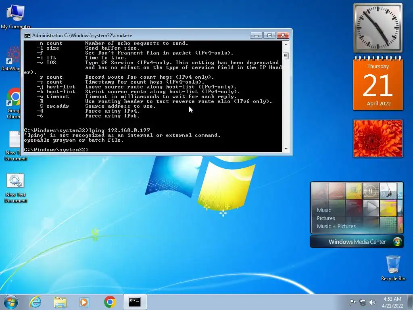The width and height of the screenshot is (413, 310).
Task: Click the text 'lping 192.168.0.197'
Action: pos(119,130)
